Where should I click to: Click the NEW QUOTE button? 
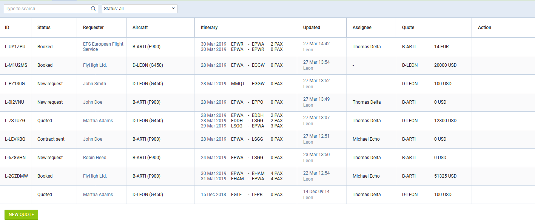pyautogui.click(x=21, y=215)
